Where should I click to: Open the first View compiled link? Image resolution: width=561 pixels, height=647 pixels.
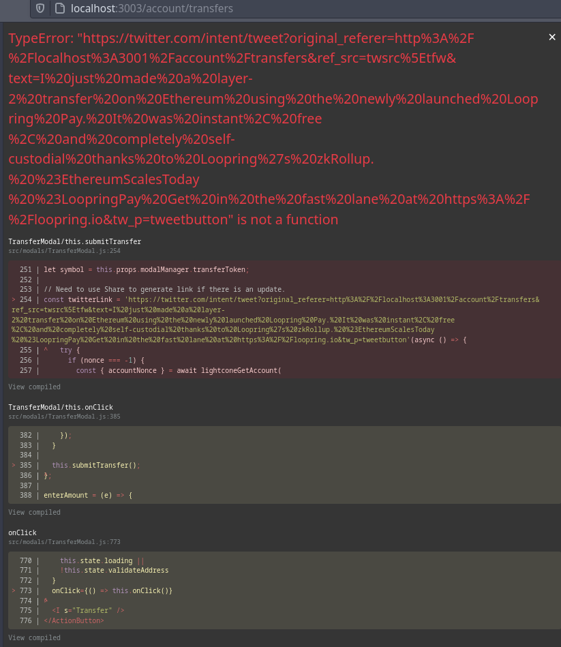coord(34,387)
